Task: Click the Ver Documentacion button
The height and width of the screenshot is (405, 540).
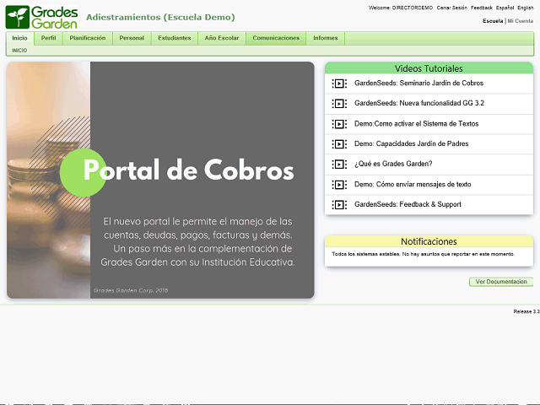Action: coord(501,282)
